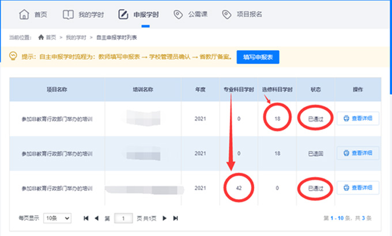View details of the 已退回 record
This screenshot has width=392, height=236.
(x=357, y=153)
